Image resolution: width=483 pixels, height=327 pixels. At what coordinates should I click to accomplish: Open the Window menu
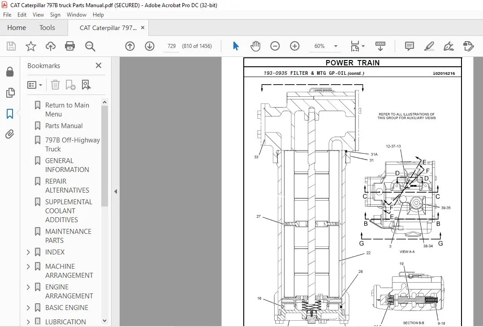pos(76,14)
